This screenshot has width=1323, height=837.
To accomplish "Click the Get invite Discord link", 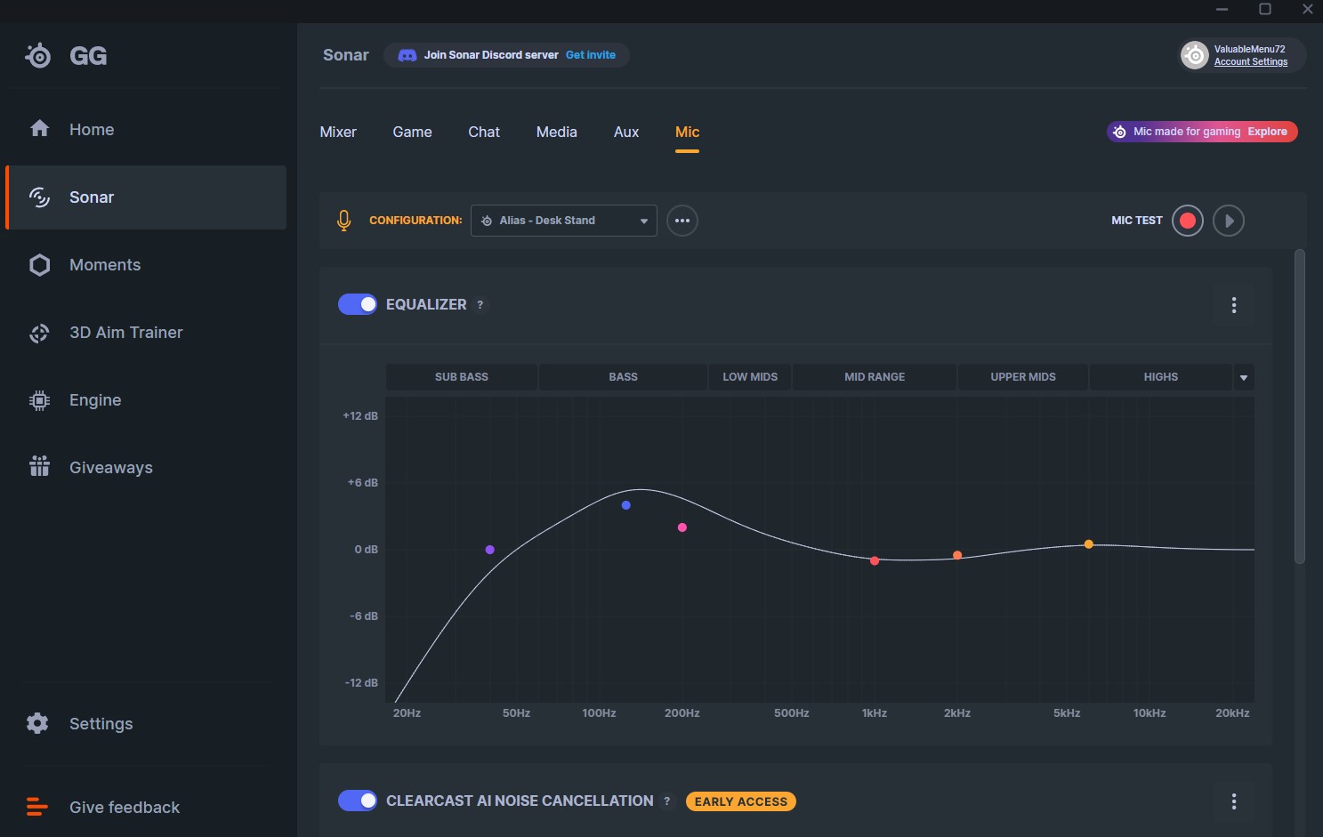I will pyautogui.click(x=590, y=55).
